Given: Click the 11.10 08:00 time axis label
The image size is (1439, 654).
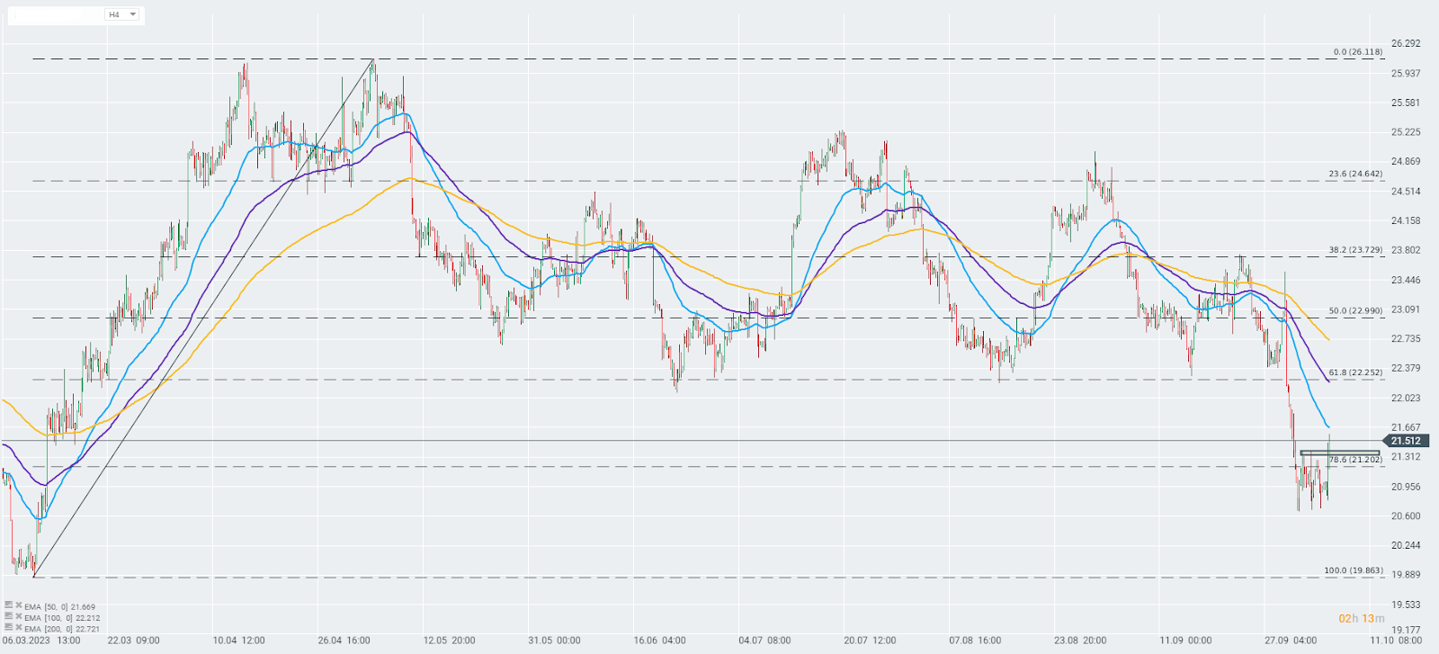Looking at the screenshot, I should [x=1397, y=641].
